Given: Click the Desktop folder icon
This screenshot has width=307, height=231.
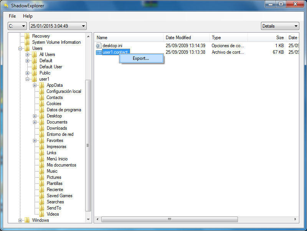Looking at the screenshot, I should tap(41, 116).
